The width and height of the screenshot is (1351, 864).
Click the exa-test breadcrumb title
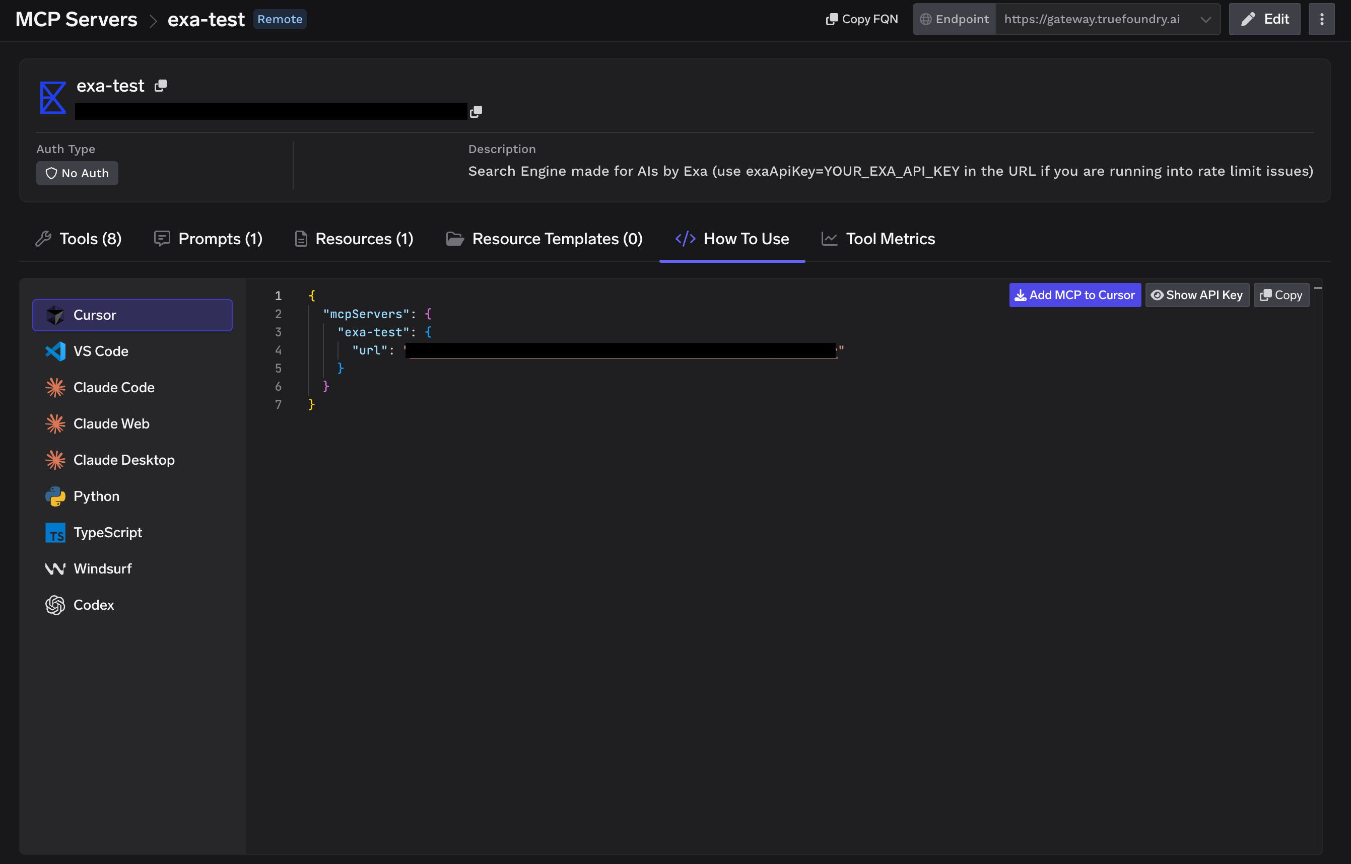206,20
